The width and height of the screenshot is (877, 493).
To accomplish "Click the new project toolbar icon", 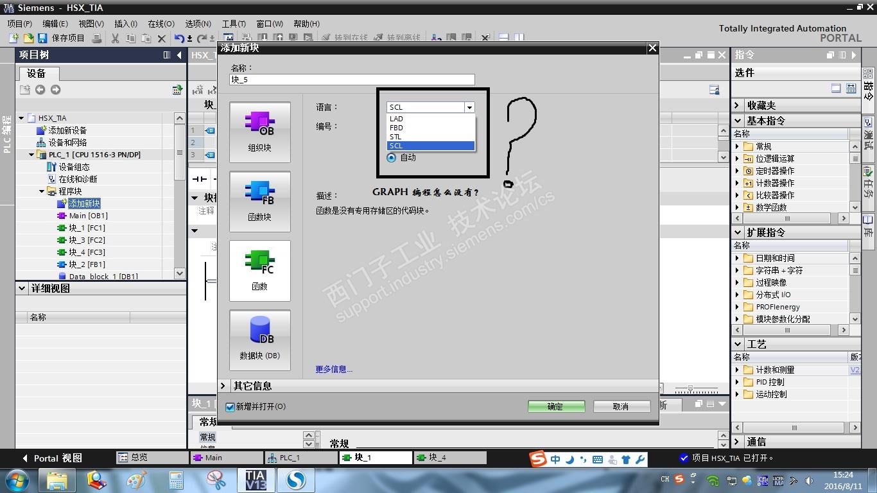I will pyautogui.click(x=13, y=39).
